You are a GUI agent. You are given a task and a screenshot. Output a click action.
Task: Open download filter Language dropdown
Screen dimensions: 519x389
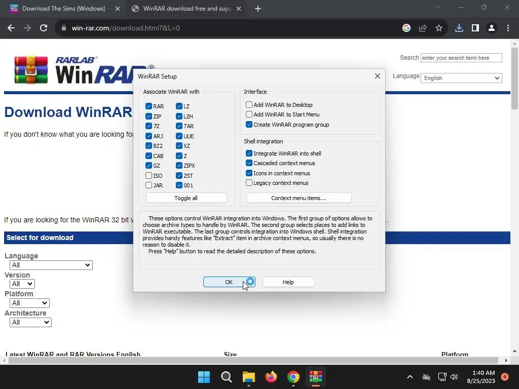(x=51, y=265)
